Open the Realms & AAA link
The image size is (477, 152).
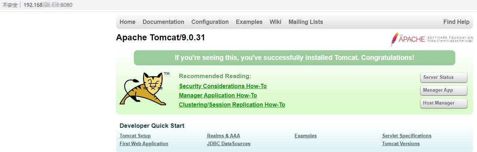[x=224, y=136]
